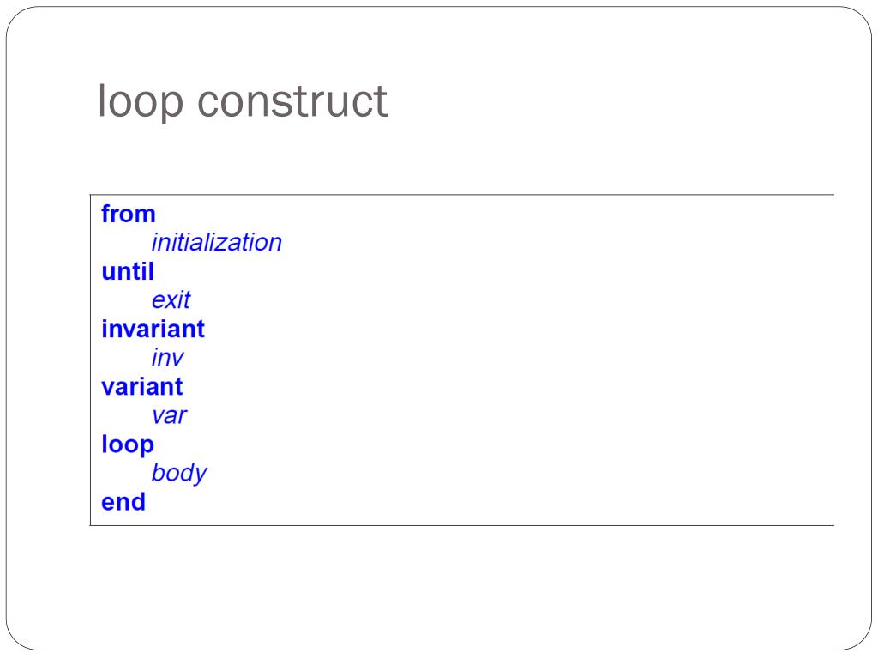Click the italic 'body' placeholder

tap(179, 474)
